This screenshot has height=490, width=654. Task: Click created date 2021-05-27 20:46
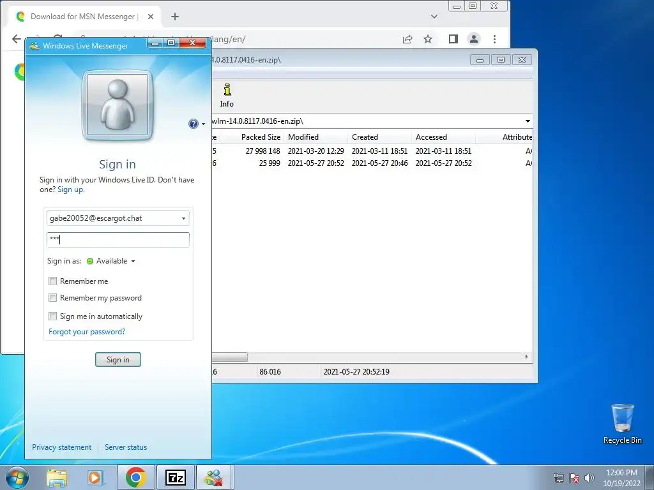(379, 163)
